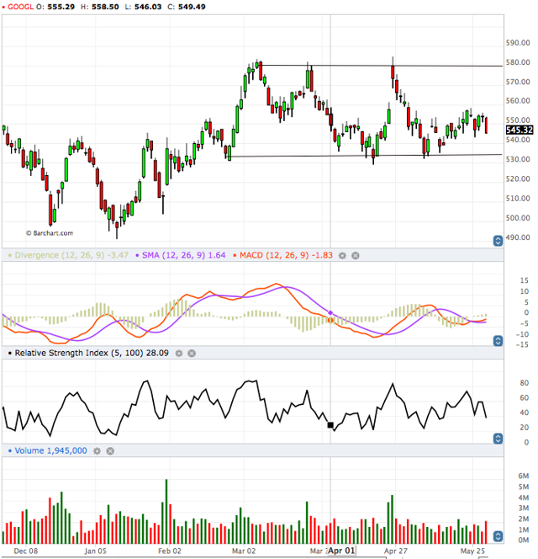Click the Volume 1,945,000 legend label
538x559 pixels.
click(x=51, y=450)
